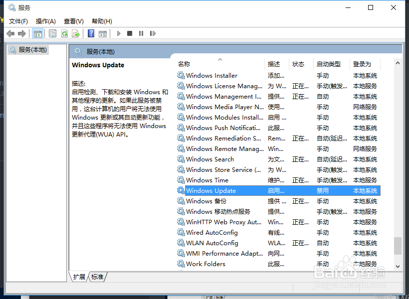Screen dimensions: 409x299
Task: Open the Help toolbar icon
Action: pyautogui.click(x=91, y=33)
